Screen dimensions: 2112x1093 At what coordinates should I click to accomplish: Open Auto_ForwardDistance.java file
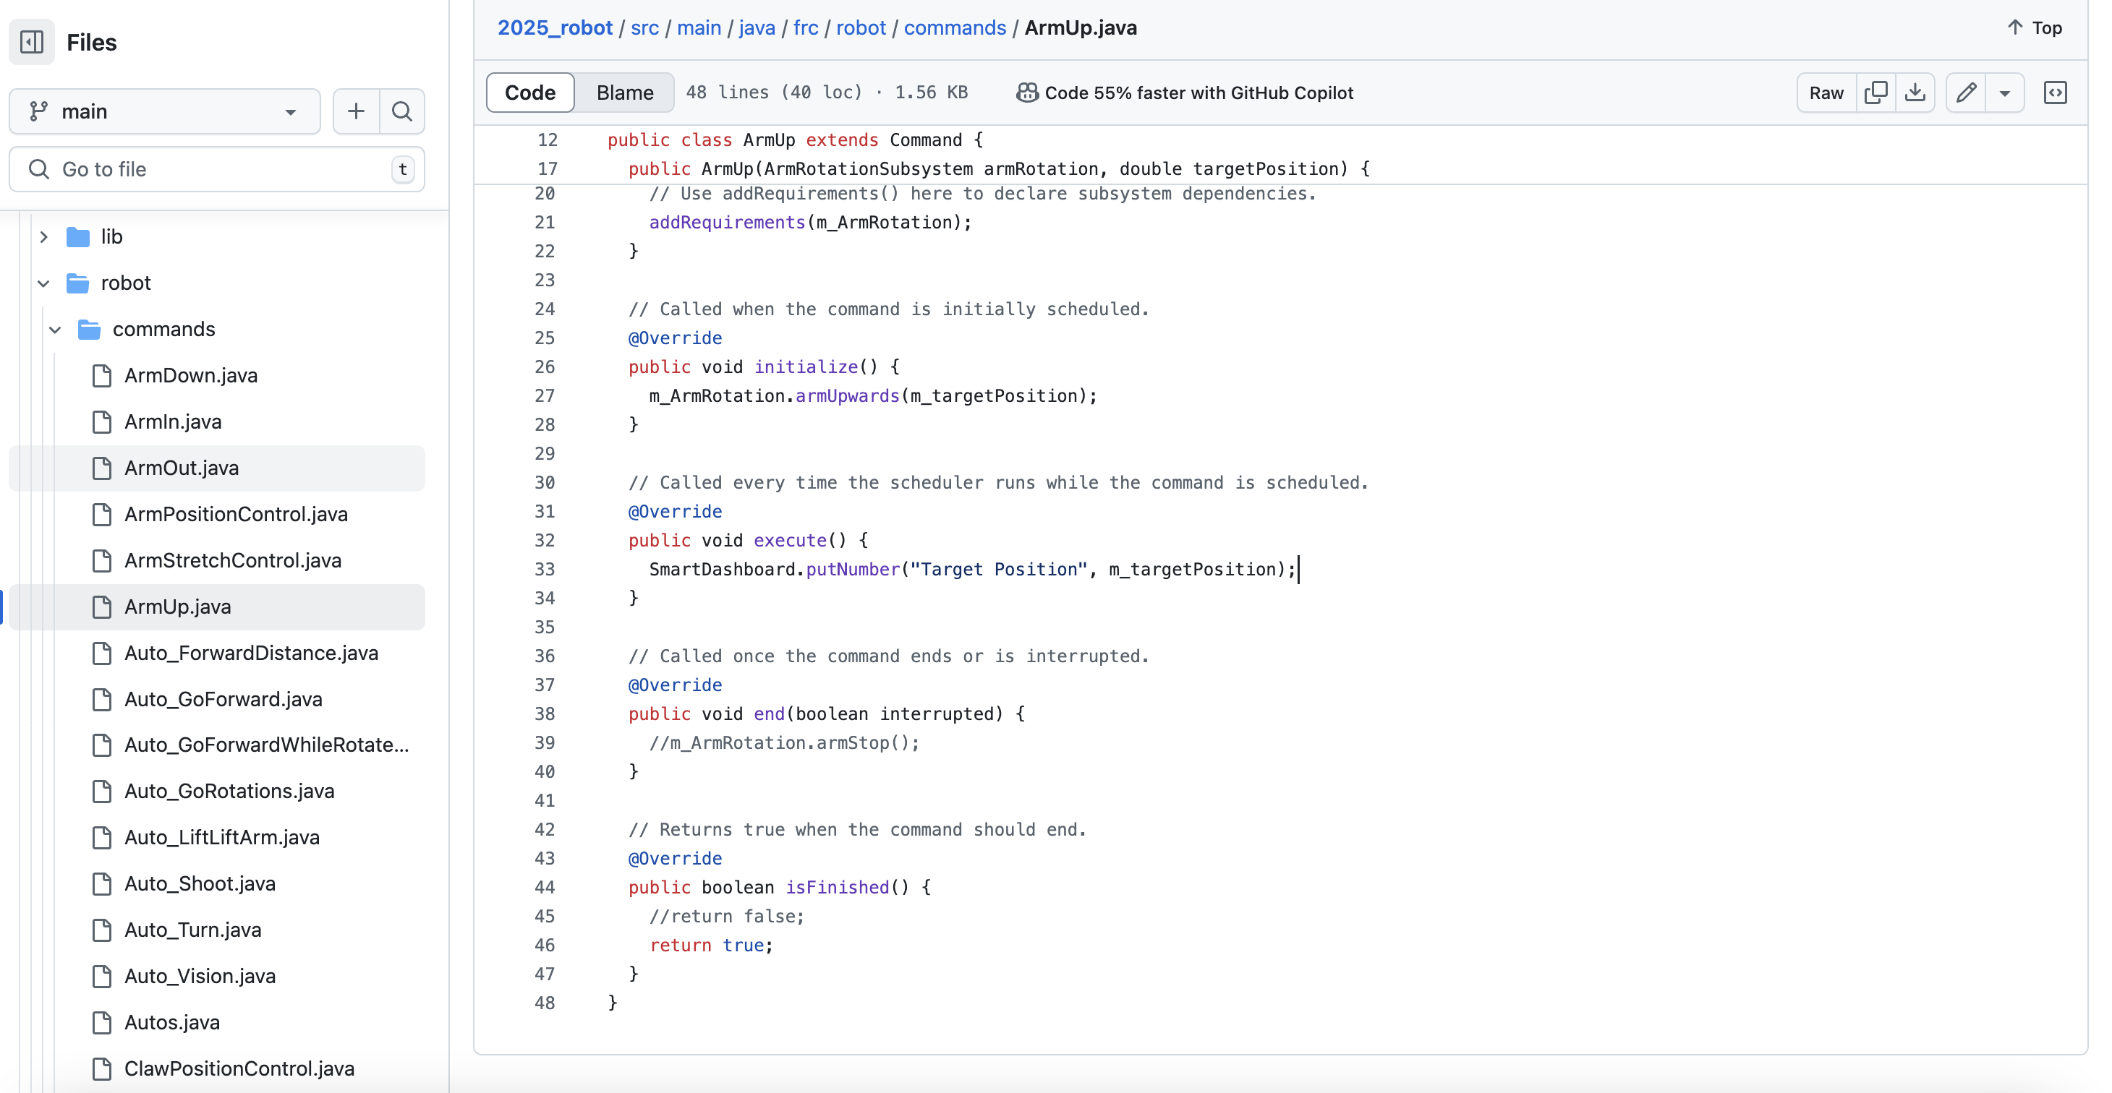coord(252,653)
